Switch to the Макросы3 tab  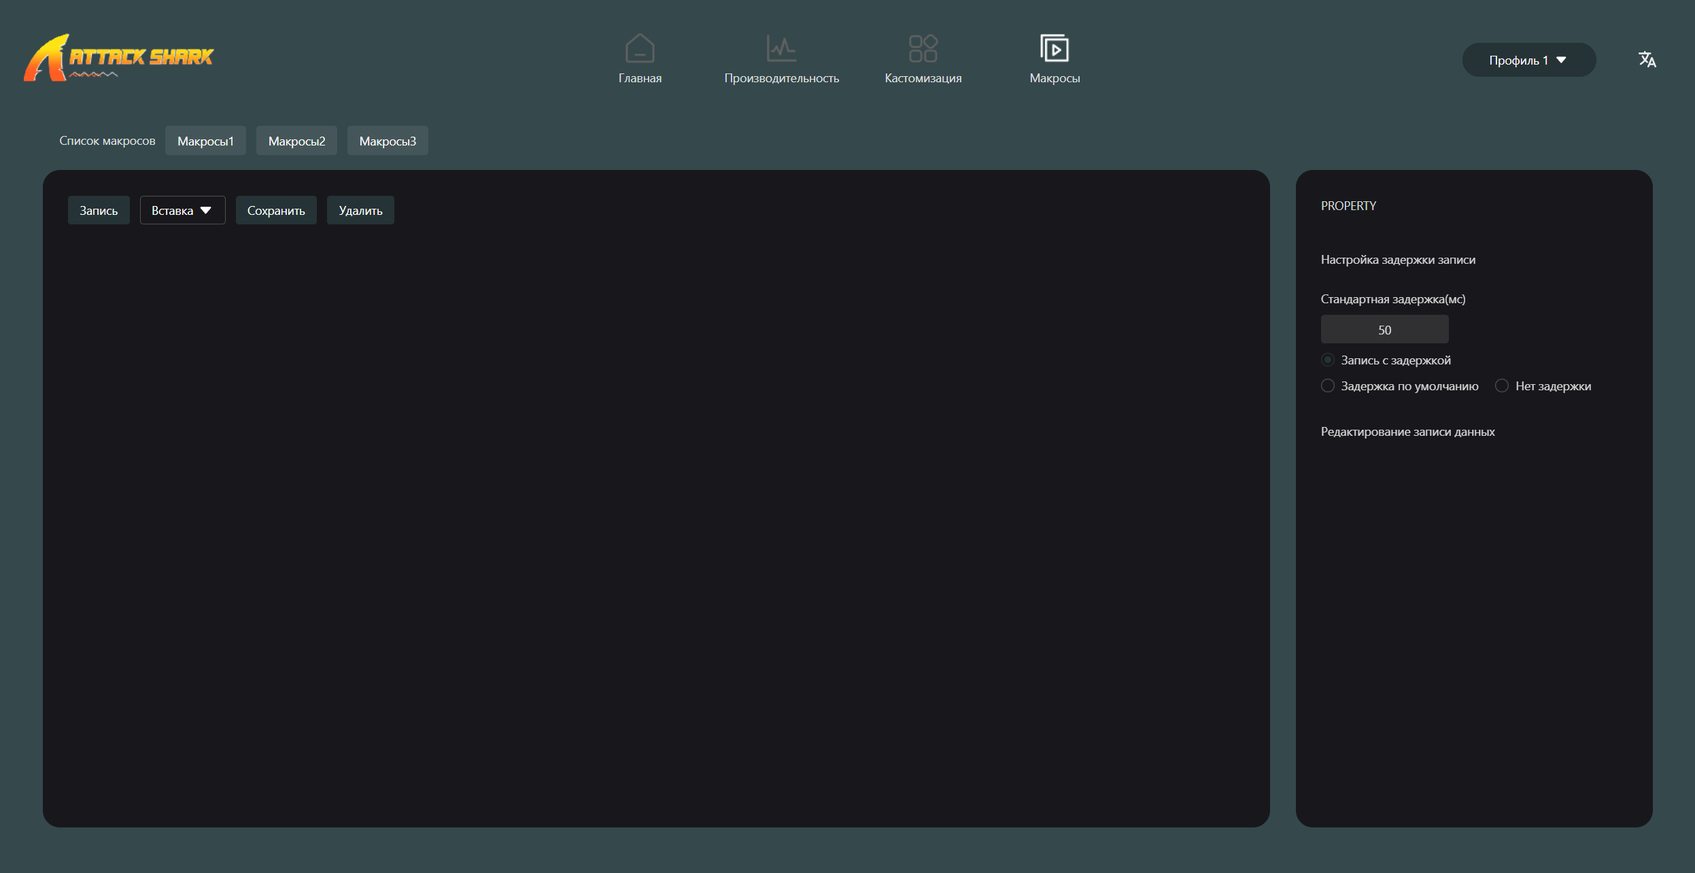tap(388, 141)
